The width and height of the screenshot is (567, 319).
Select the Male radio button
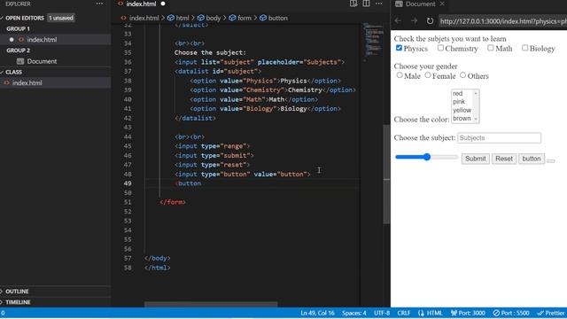point(400,75)
